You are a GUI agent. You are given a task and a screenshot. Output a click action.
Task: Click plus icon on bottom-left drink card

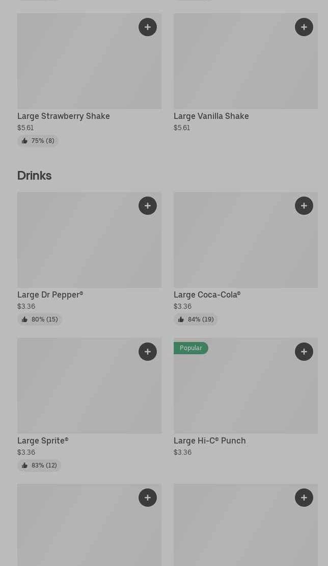pyautogui.click(x=148, y=498)
